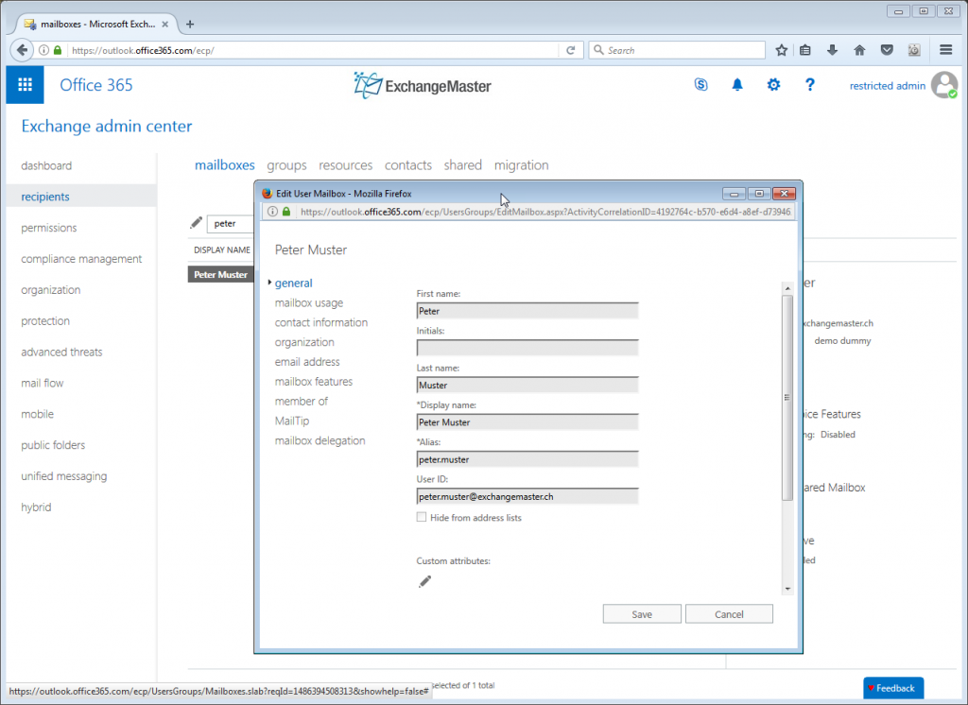Go back with Firefox back arrow
This screenshot has height=705, width=968.
pyautogui.click(x=23, y=50)
